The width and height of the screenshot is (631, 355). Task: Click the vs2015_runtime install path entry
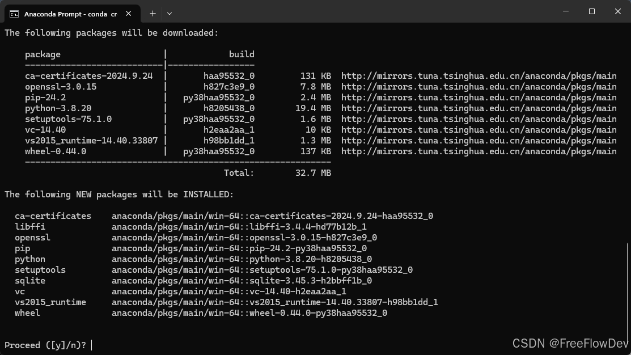pos(275,302)
